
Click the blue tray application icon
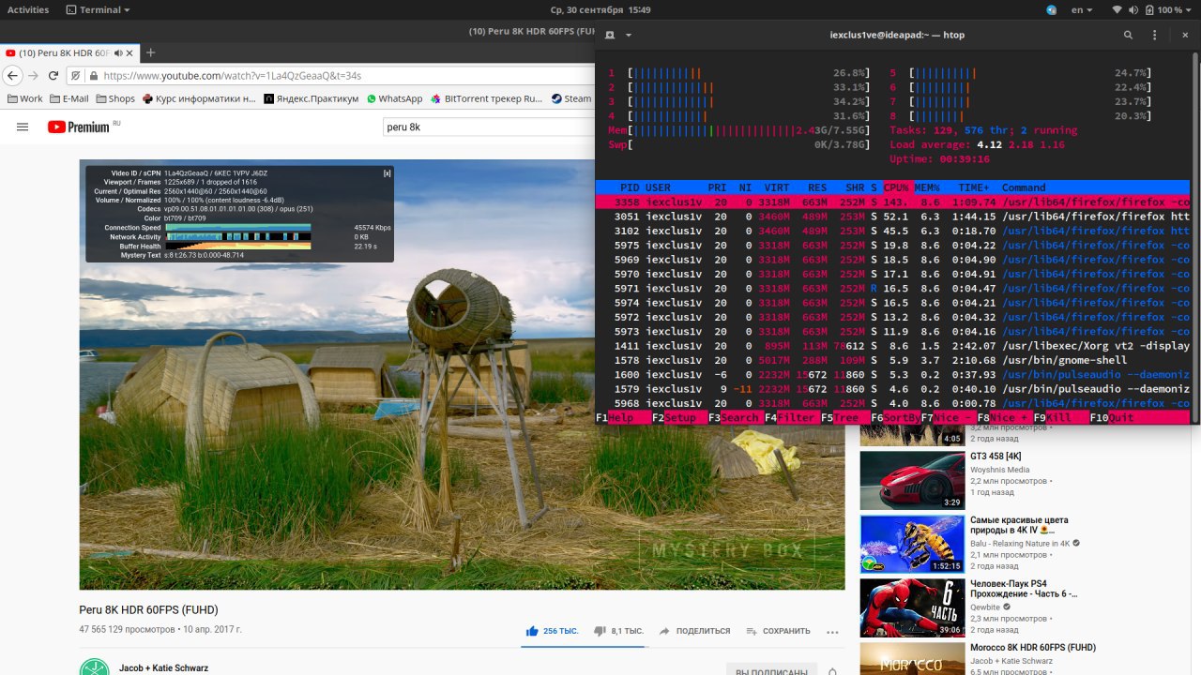pyautogui.click(x=1052, y=9)
